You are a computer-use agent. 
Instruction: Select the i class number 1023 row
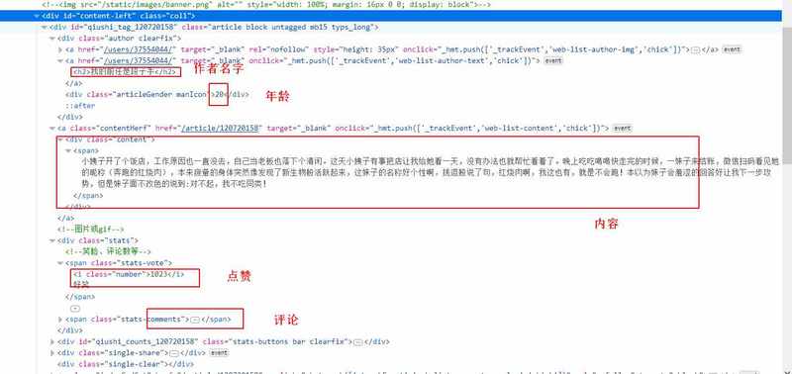click(x=129, y=275)
